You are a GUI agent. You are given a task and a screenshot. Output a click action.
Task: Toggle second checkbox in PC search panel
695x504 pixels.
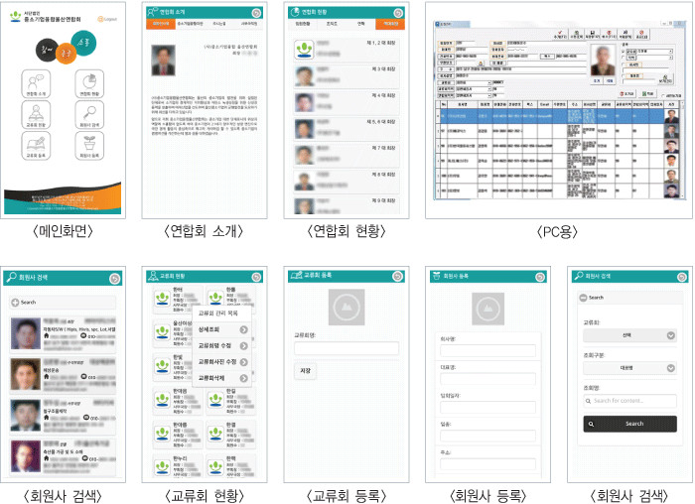(x=624, y=58)
